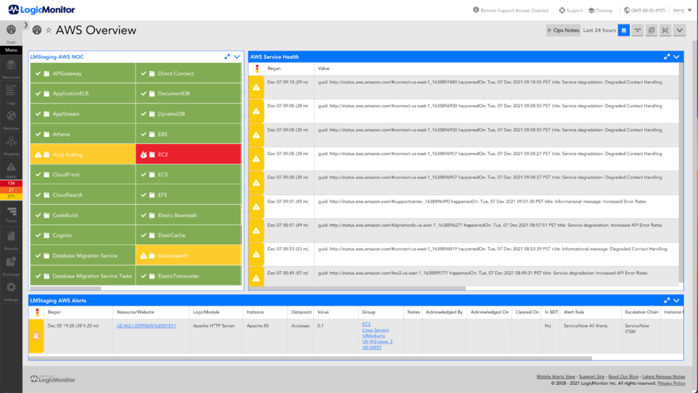Click the Last 24 hours time label

click(x=599, y=30)
